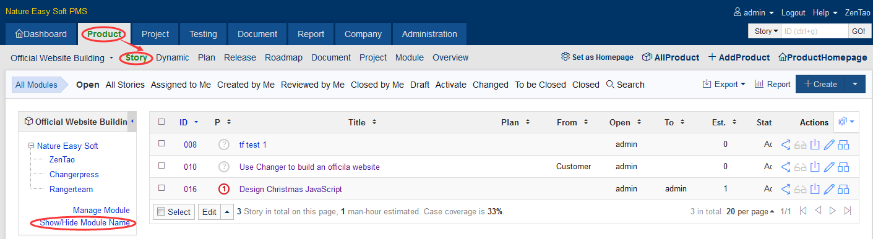Open the Roadmap submenu item
Image resolution: width=873 pixels, height=239 pixels.
coord(283,57)
